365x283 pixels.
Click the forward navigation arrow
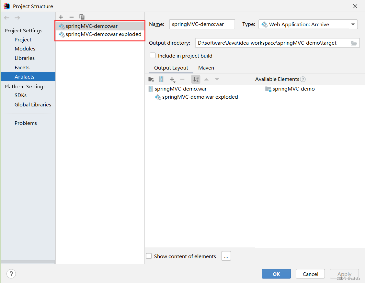click(17, 18)
